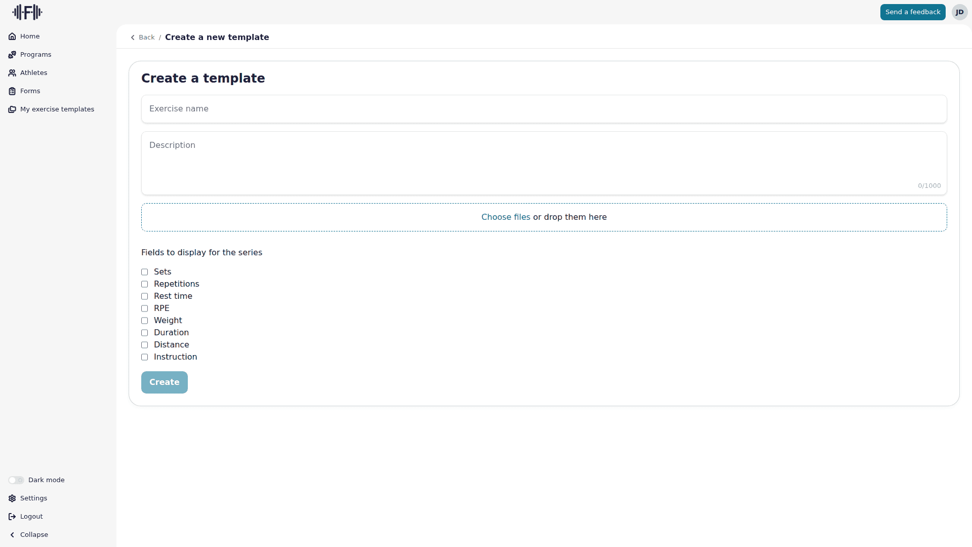The image size is (972, 547).
Task: Click the app logo in the top-left corner
Action: point(27,12)
